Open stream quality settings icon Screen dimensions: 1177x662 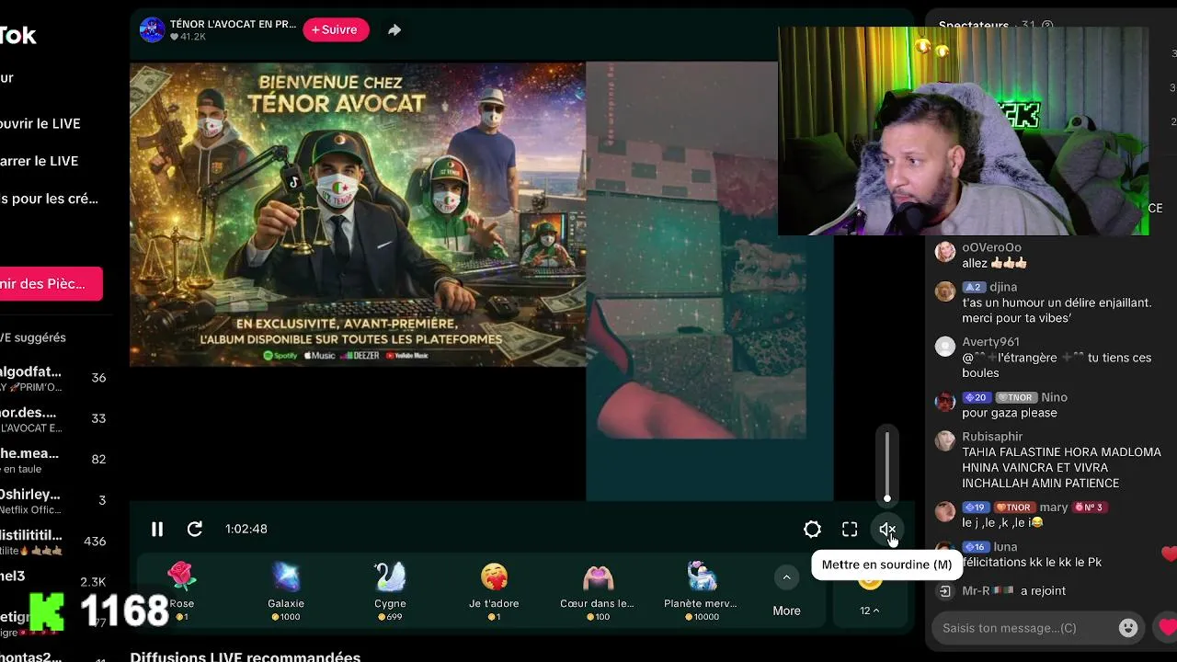point(812,529)
